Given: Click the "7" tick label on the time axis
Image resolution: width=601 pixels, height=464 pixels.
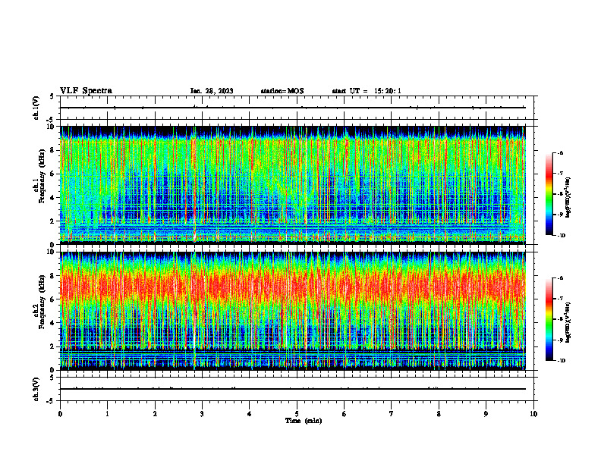Looking at the screenshot, I should pos(392,414).
